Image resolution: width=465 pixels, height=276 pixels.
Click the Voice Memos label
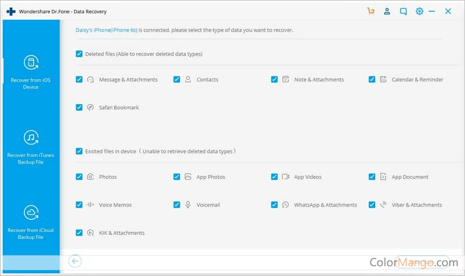115,205
